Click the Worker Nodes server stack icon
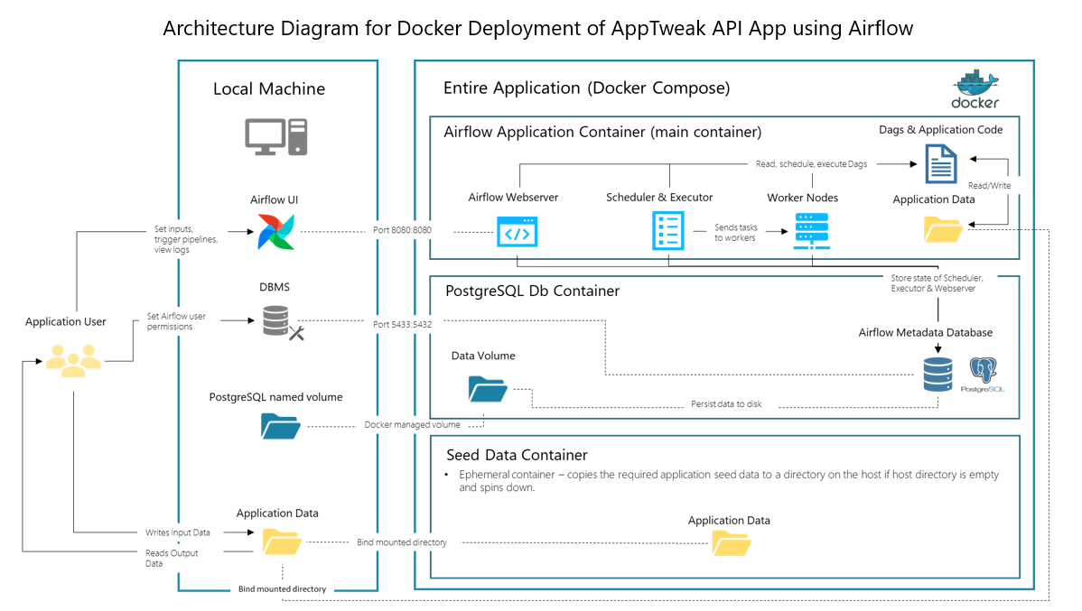This screenshot has height=611, width=1082. [811, 230]
